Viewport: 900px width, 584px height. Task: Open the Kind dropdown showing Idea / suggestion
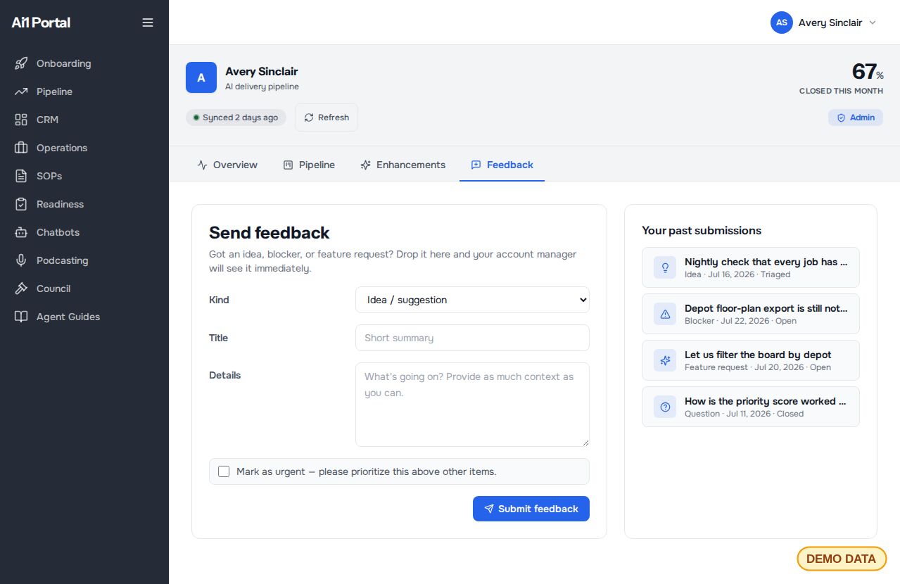point(472,300)
